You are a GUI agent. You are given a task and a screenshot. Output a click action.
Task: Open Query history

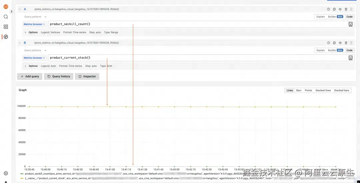[59, 76]
